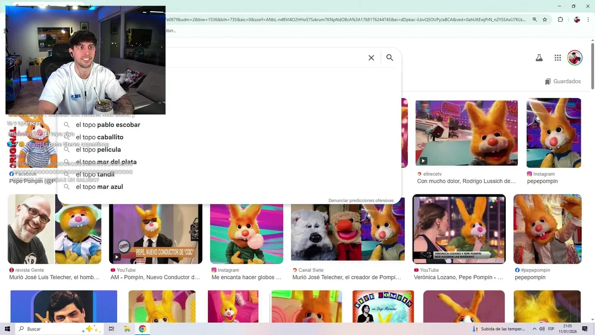
Task: Open the Guardados saved items link
Action: point(562,81)
